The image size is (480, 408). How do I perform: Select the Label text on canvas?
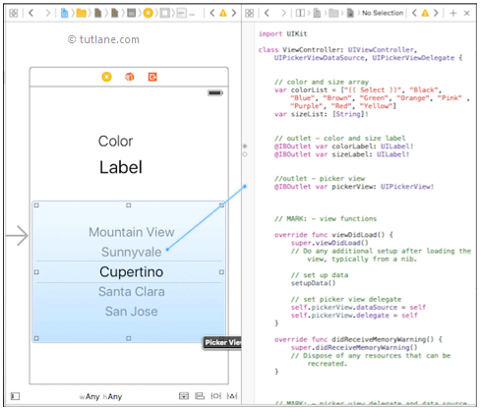click(x=121, y=167)
